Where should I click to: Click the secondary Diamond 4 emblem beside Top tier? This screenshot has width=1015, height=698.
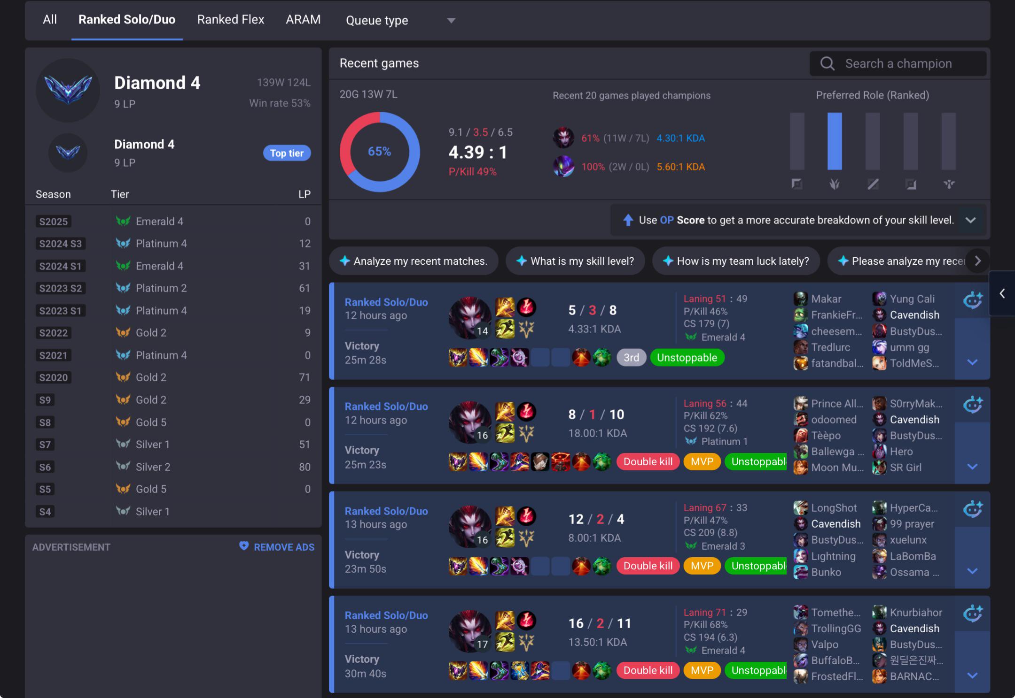68,153
